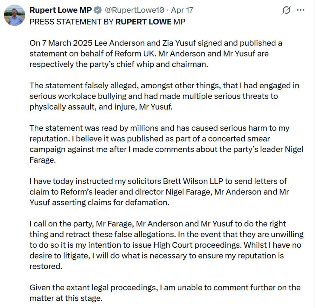Click the word 'Farage.' ending the third paragraph
The height and width of the screenshot is (308, 318).
[x=43, y=160]
